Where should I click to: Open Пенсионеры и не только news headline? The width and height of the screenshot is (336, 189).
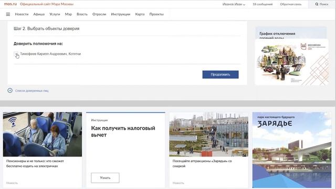point(35,163)
